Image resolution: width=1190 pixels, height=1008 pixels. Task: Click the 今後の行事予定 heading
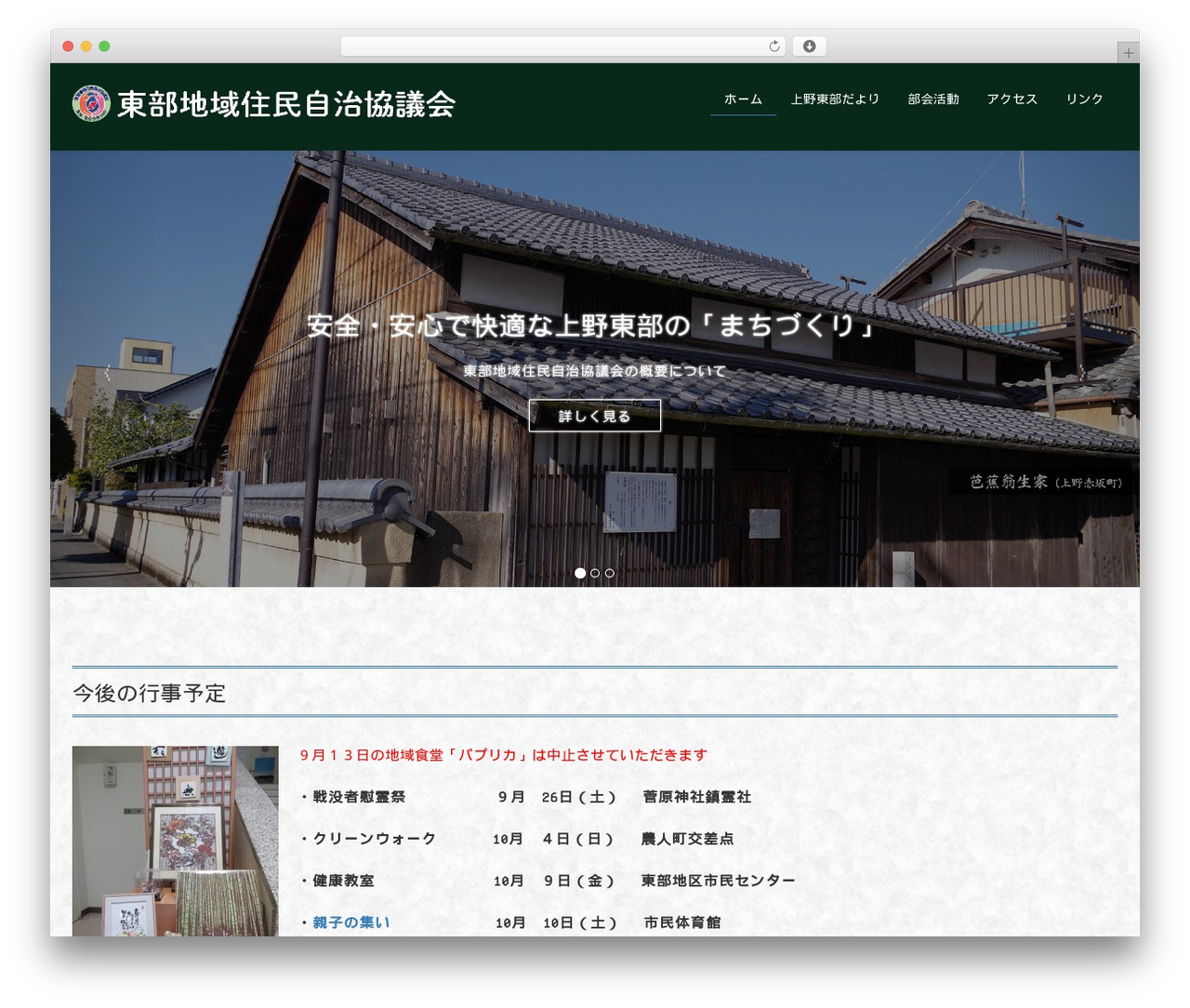tap(150, 693)
